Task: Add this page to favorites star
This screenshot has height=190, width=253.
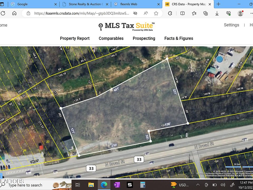Action: [156, 13]
